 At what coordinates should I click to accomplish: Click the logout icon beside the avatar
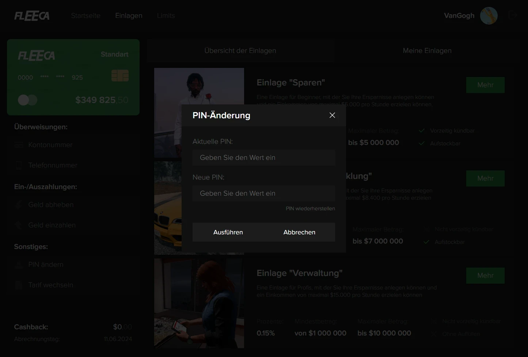click(x=512, y=15)
